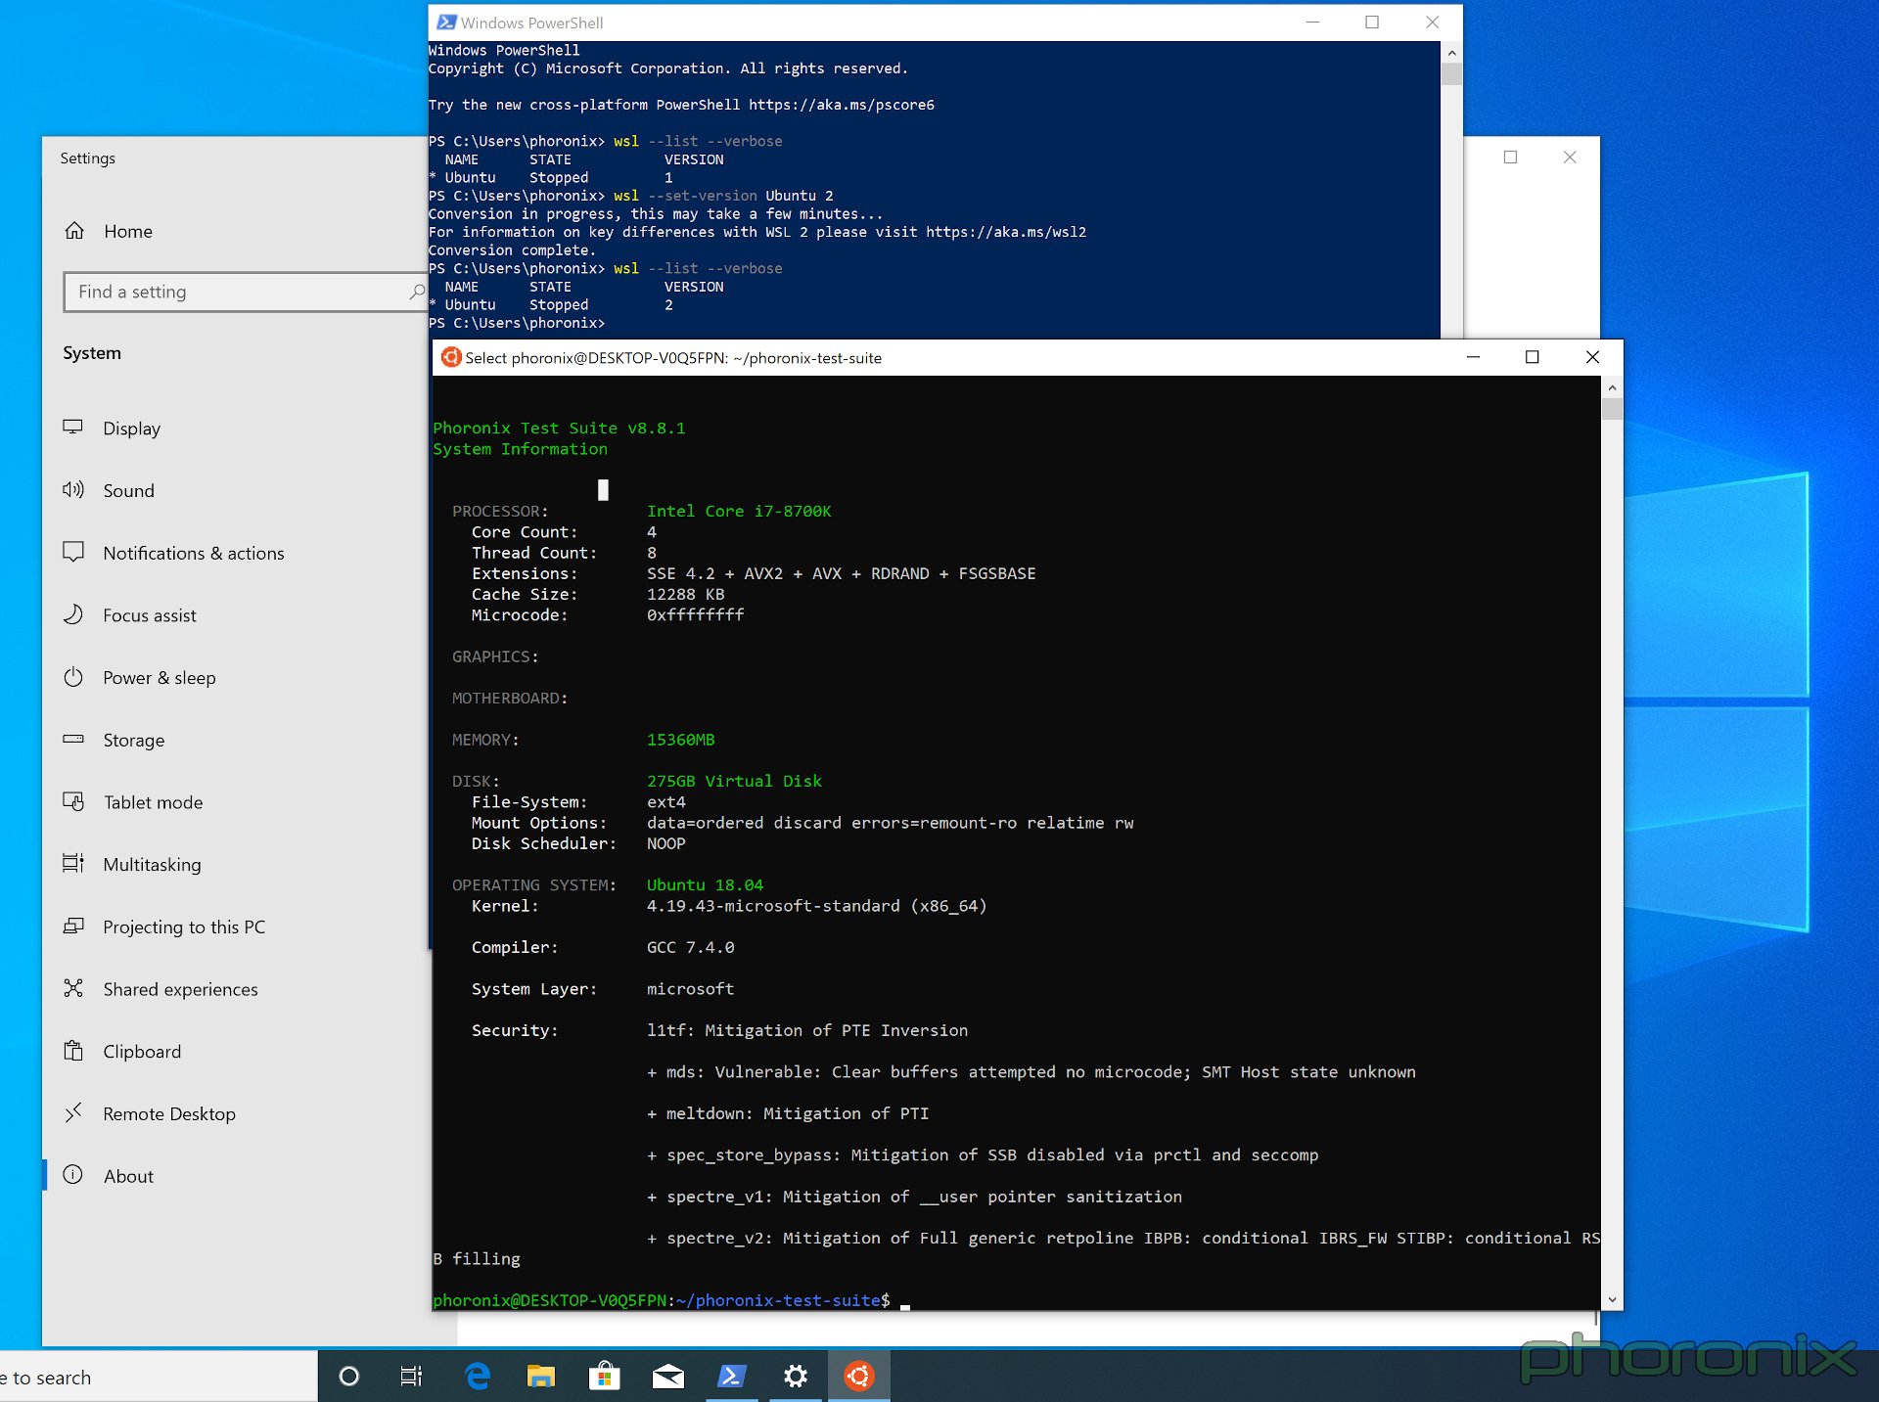The width and height of the screenshot is (1879, 1402).
Task: Select Sound in the Settings sidebar
Action: (x=128, y=491)
